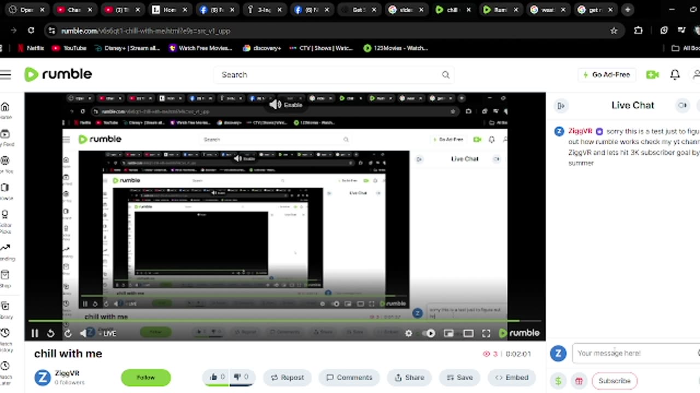Click Subscribe button in chat
Image resolution: width=700 pixels, height=393 pixels.
point(614,381)
